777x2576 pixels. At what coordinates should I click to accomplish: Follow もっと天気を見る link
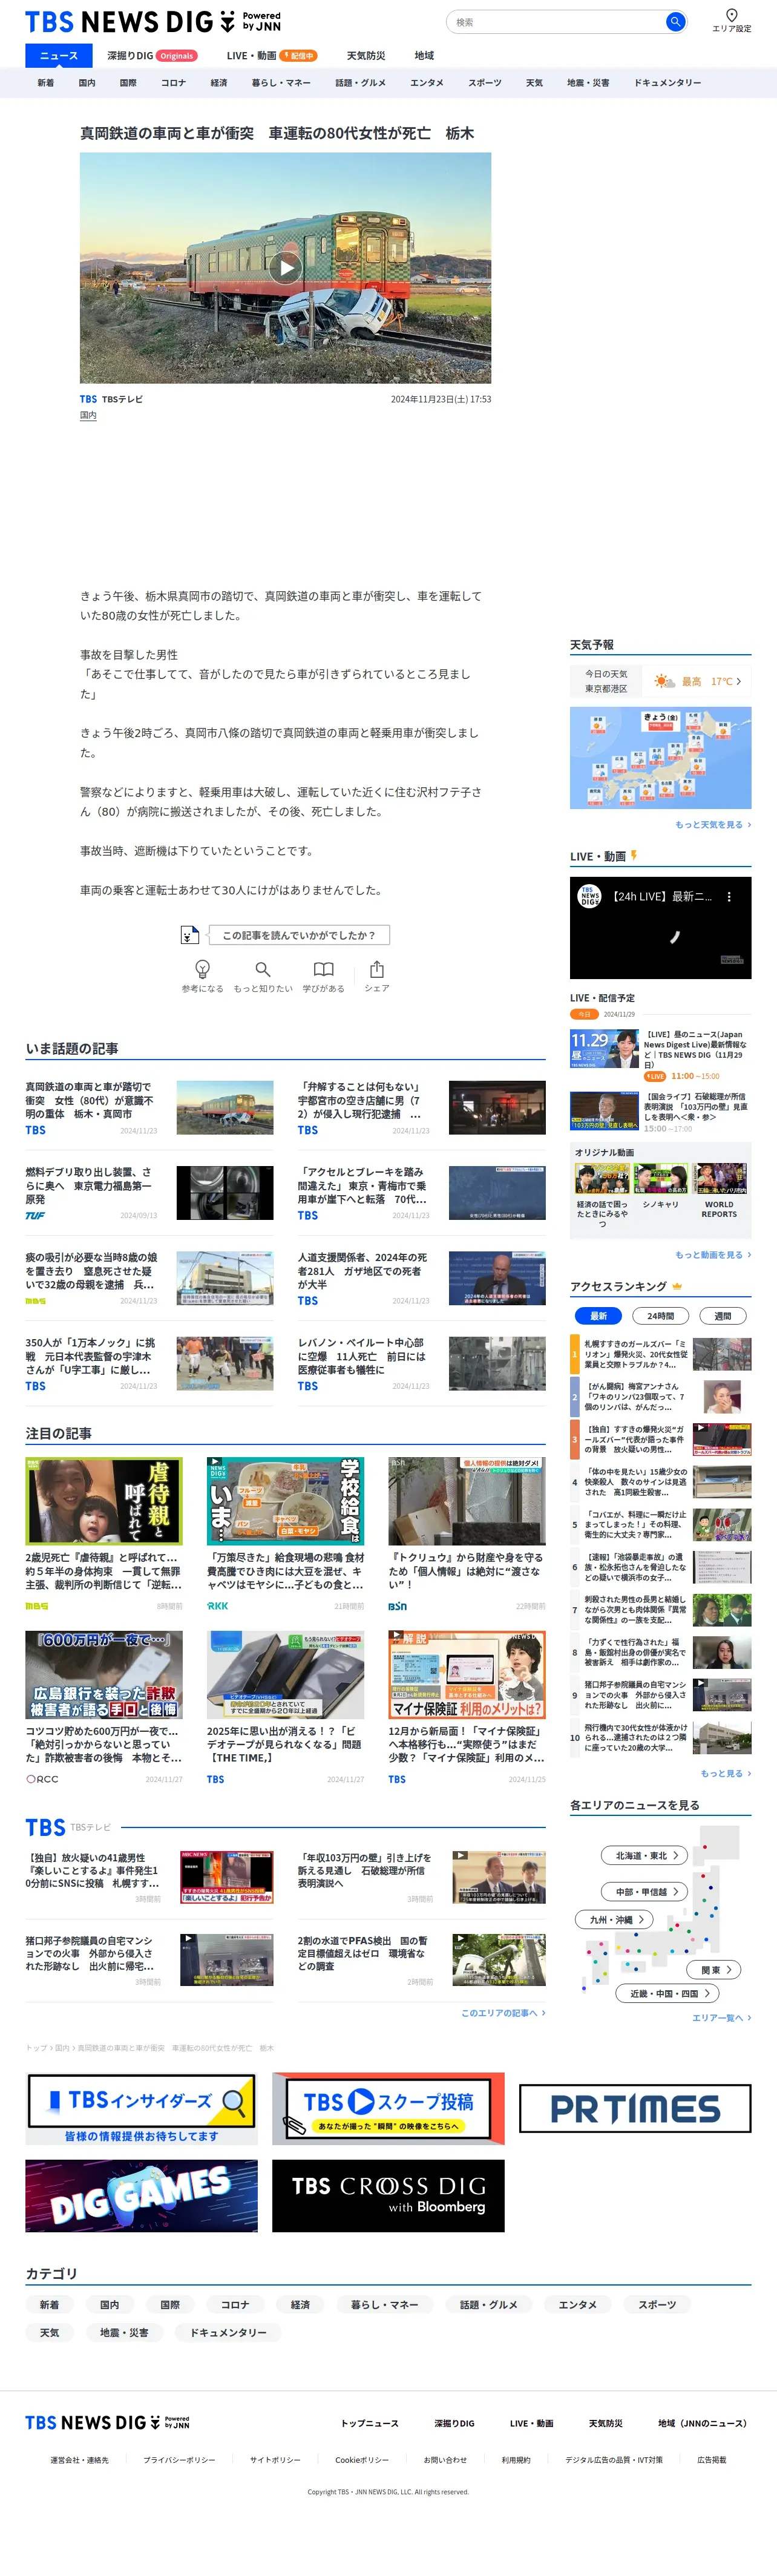point(713,825)
